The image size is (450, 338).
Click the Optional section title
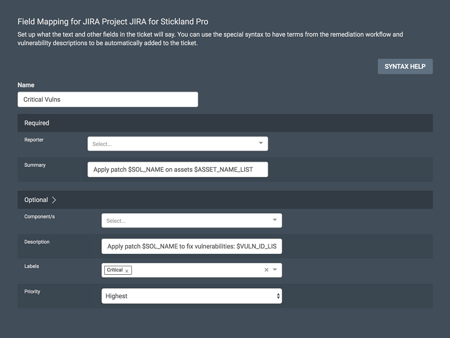(x=36, y=200)
